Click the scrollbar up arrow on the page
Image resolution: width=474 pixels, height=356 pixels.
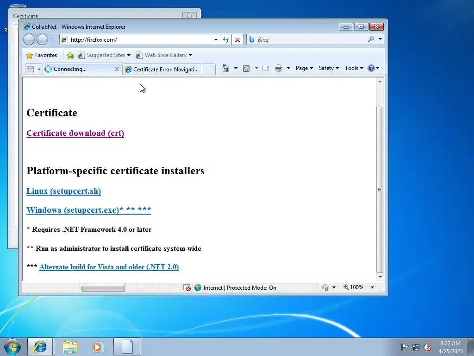[x=380, y=82]
